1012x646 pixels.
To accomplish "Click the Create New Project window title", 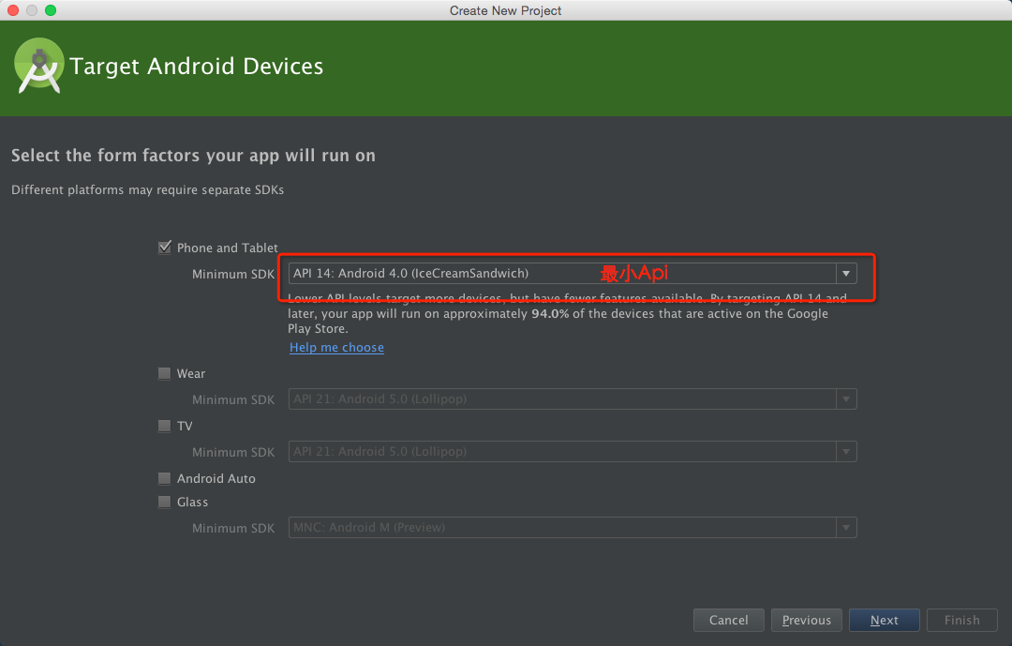I will 505,10.
